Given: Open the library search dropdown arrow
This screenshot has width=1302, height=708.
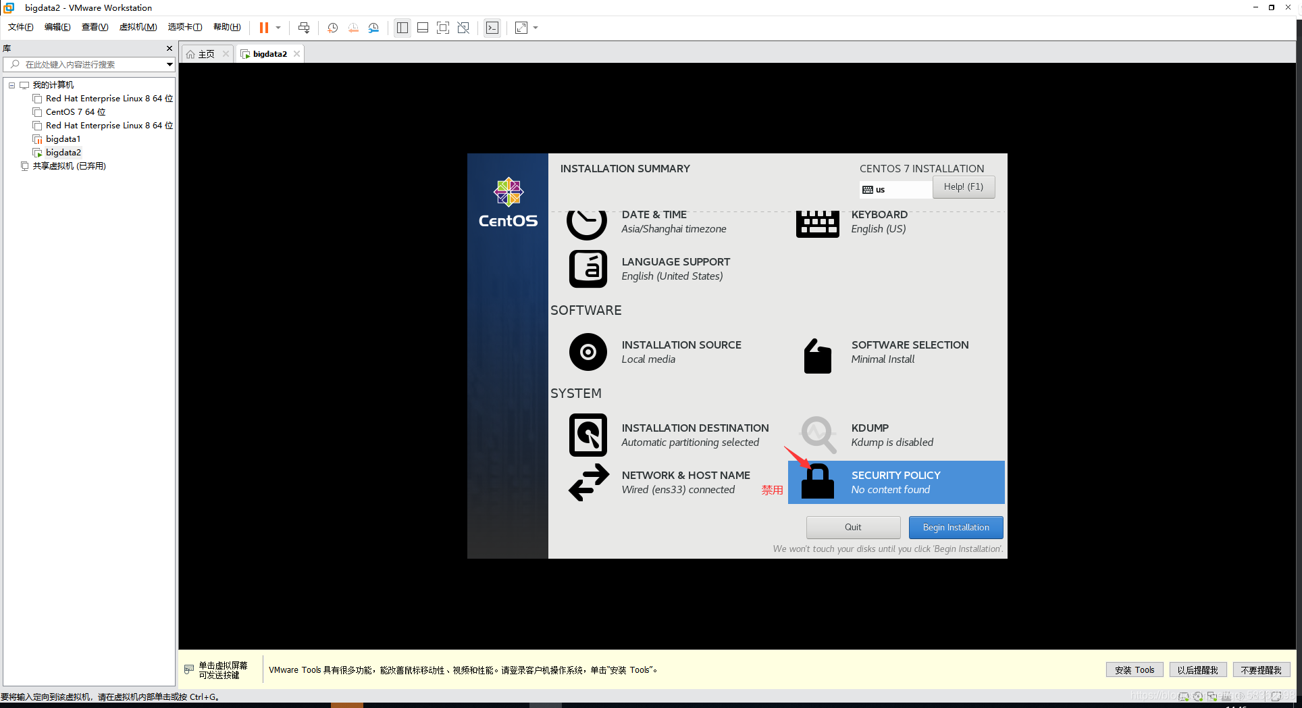Looking at the screenshot, I should pyautogui.click(x=170, y=64).
